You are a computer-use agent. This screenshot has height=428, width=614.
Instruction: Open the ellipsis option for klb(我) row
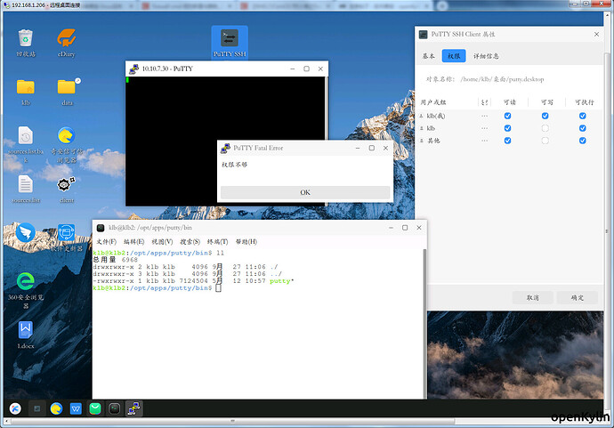pos(484,116)
